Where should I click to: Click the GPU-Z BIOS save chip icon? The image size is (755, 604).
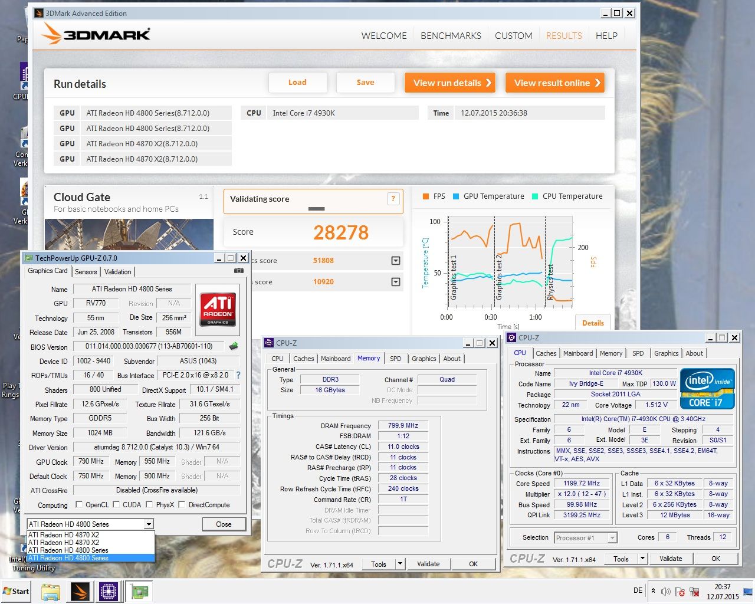(x=234, y=346)
